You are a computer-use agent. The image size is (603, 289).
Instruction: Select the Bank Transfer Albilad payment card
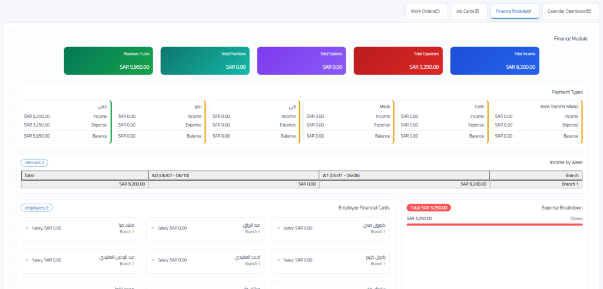tap(537, 122)
